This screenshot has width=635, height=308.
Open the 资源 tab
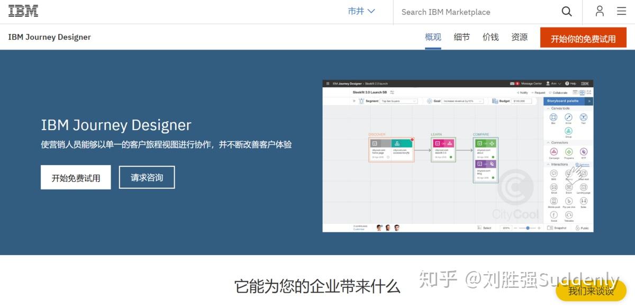click(x=519, y=37)
